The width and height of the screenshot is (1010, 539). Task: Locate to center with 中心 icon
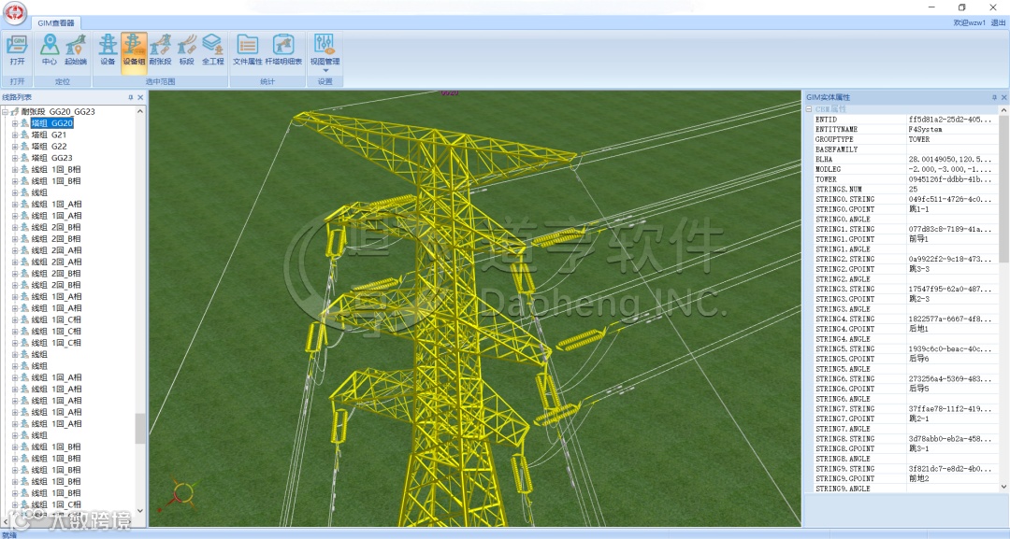(x=49, y=50)
